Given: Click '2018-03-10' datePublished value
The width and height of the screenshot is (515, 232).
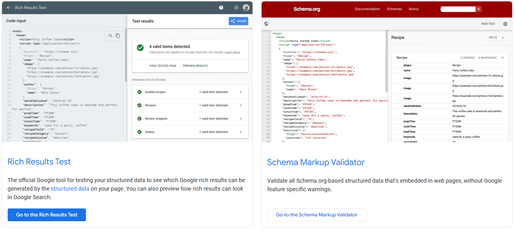Looking at the screenshot, I should 459,106.
